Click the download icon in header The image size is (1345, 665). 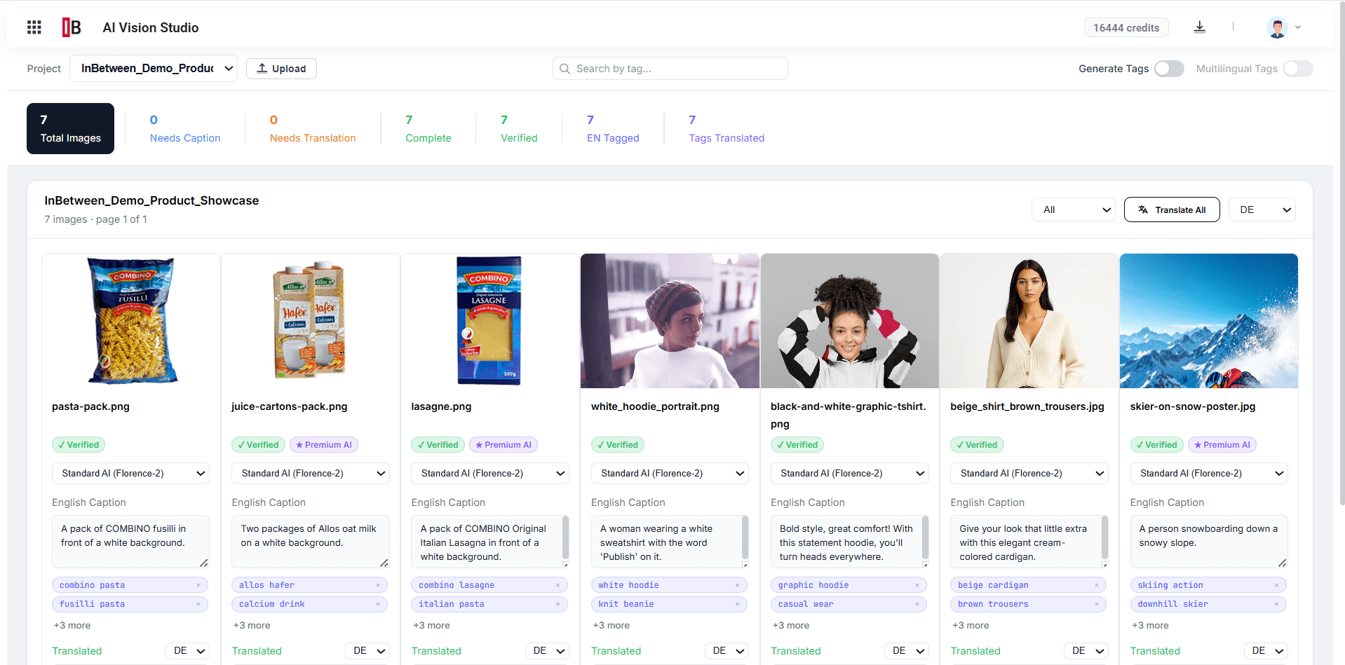click(x=1200, y=27)
